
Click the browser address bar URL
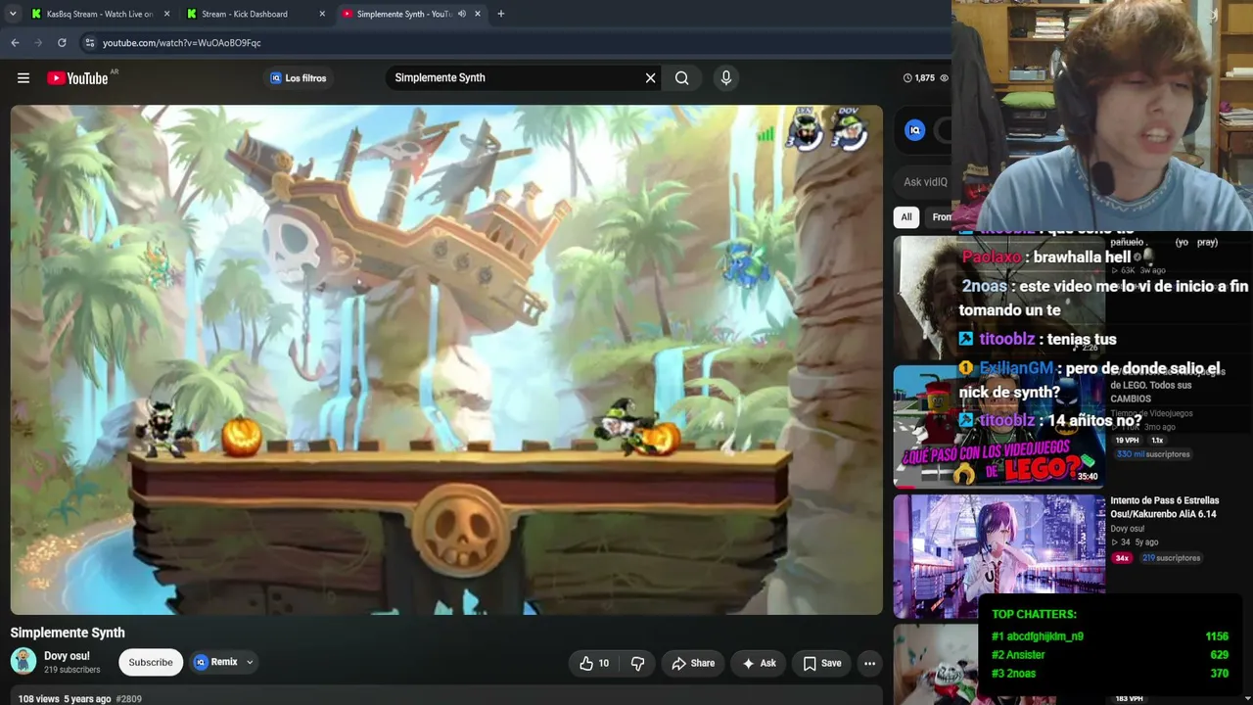182,43
